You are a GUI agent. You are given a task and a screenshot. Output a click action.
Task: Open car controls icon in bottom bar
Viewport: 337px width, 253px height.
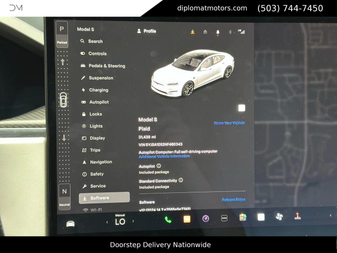point(70,223)
